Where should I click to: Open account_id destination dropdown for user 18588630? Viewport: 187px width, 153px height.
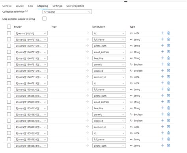coord(109,127)
